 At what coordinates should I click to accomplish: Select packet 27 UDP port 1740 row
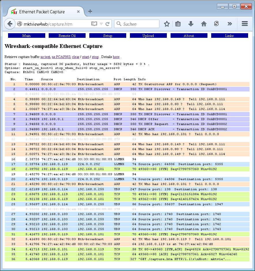click(127, 214)
